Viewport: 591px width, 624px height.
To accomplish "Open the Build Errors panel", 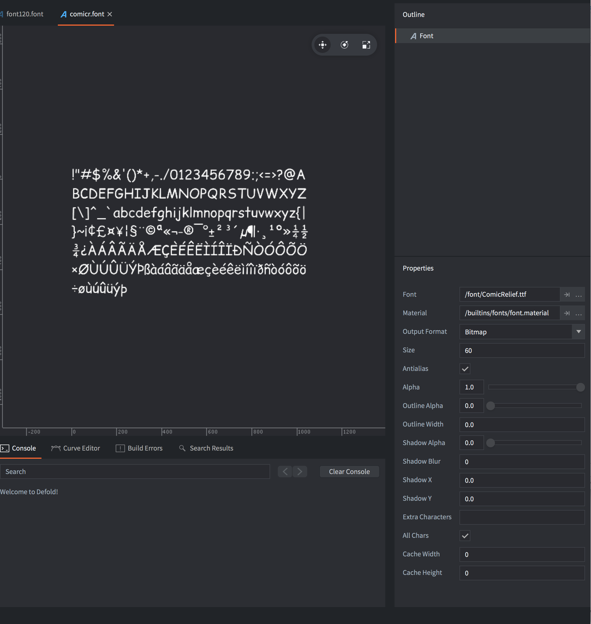I will point(145,448).
